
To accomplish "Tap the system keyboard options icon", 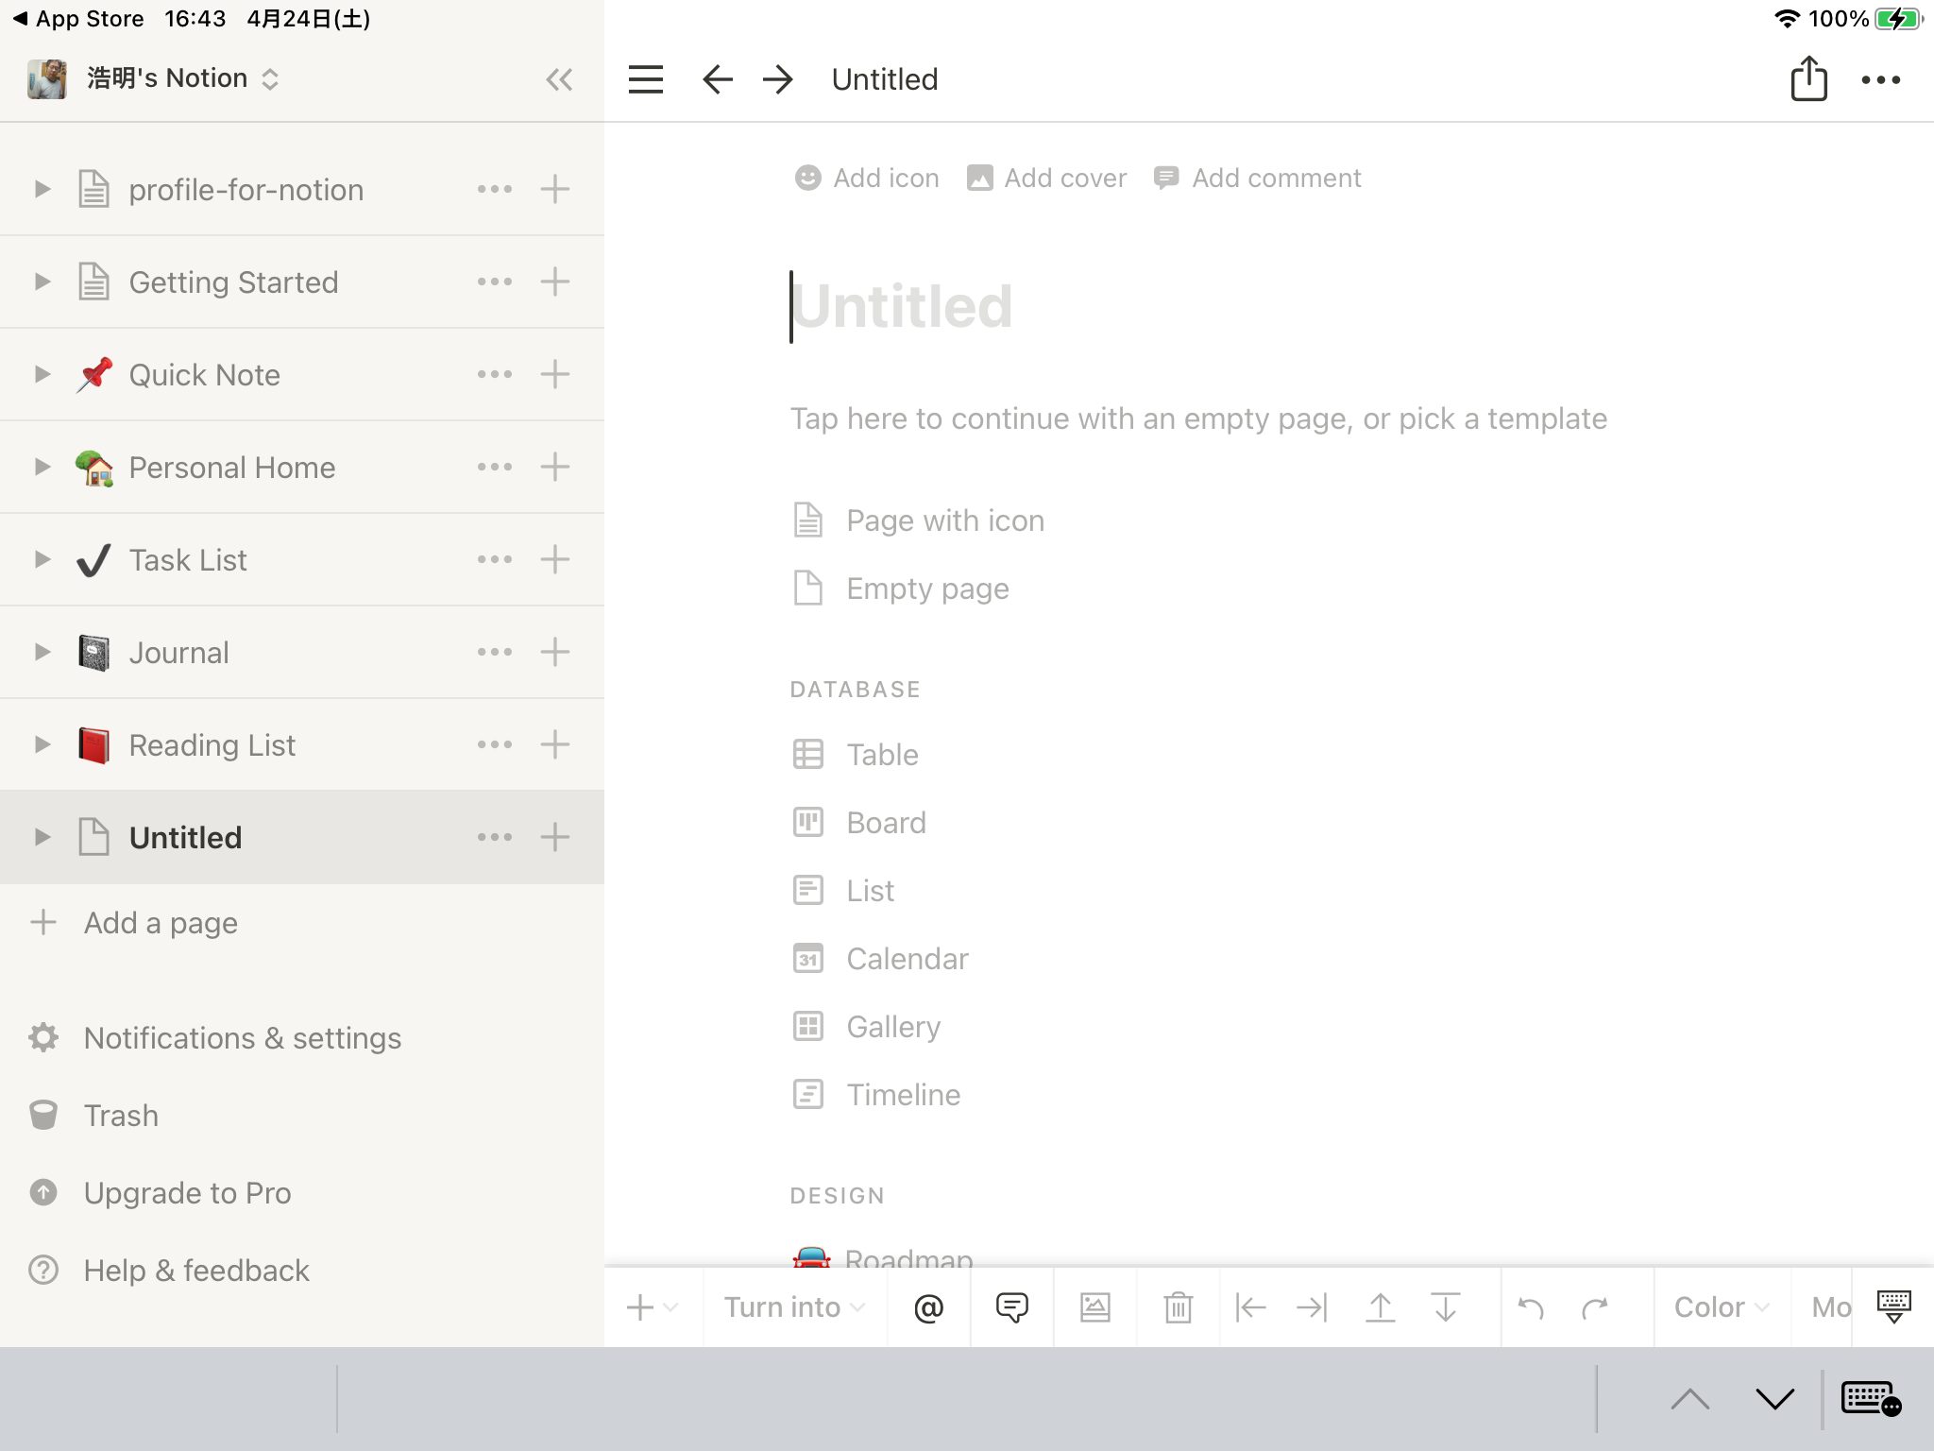I will pos(1871,1398).
